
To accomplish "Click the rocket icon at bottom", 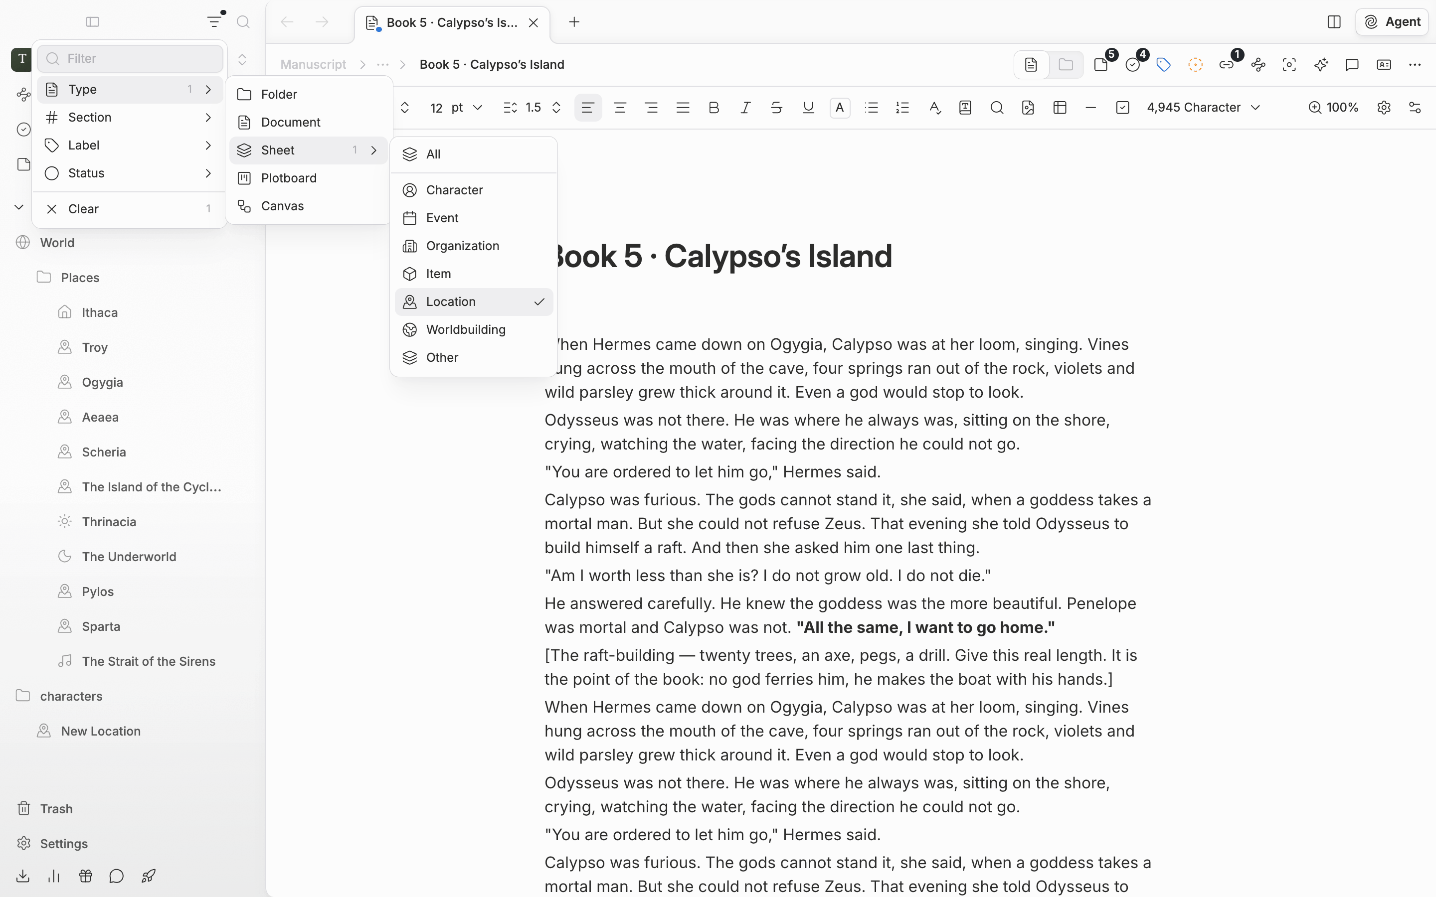I will pyautogui.click(x=149, y=876).
